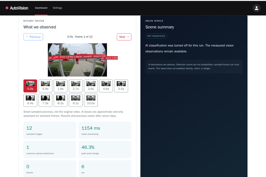The width and height of the screenshot is (266, 177).
Task: Click the '0.0s · Frame 1 of 12' label
Action: click(x=80, y=37)
